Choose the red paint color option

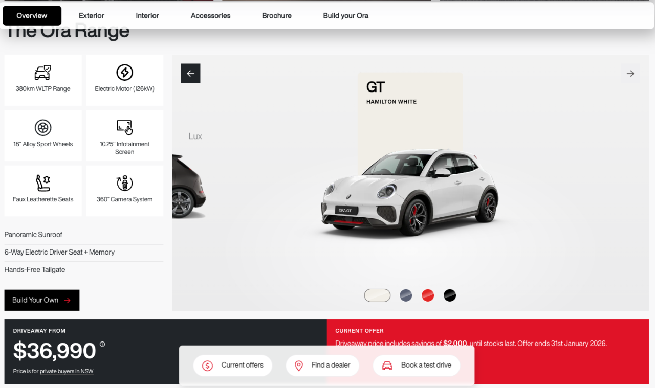point(428,295)
